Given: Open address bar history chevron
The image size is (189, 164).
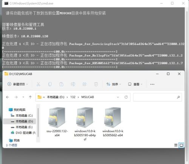Looking at the screenshot, I should pos(118,97).
